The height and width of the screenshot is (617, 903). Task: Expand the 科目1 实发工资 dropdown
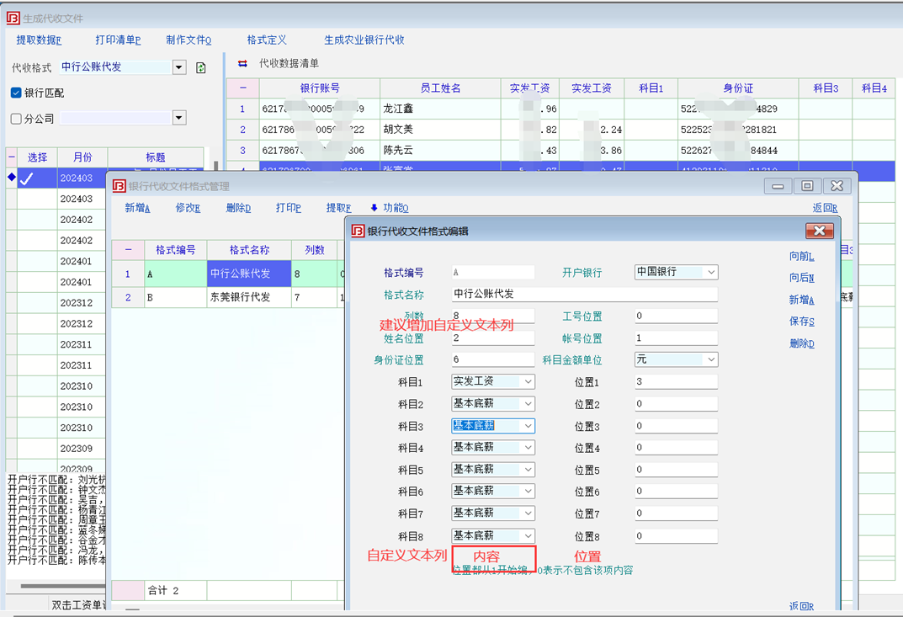[x=528, y=382]
